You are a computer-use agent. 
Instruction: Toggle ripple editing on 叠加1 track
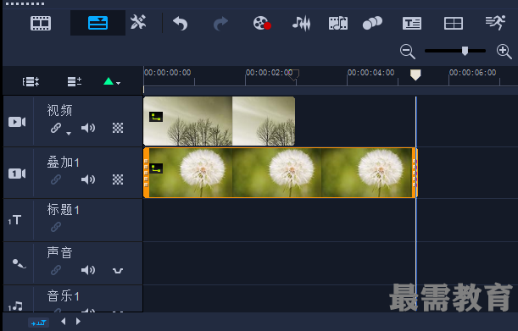[56, 179]
